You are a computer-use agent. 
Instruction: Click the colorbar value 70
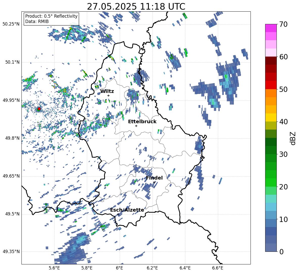[x=283, y=24]
